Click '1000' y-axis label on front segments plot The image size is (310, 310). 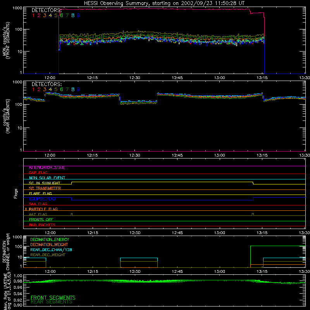pyautogui.click(x=17, y=8)
